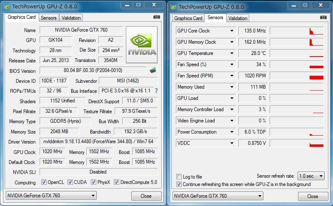Open the Power Consumption sensor dropdown
Image resolution: width=333 pixels, height=206 pixels.
click(232, 132)
